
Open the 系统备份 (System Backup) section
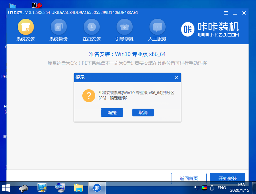tap(58, 30)
